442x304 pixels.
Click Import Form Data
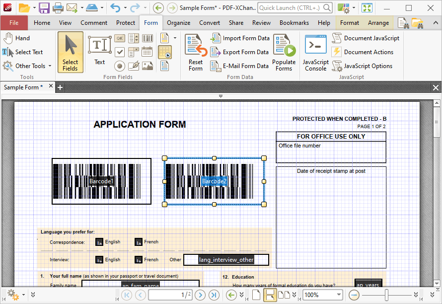(240, 38)
